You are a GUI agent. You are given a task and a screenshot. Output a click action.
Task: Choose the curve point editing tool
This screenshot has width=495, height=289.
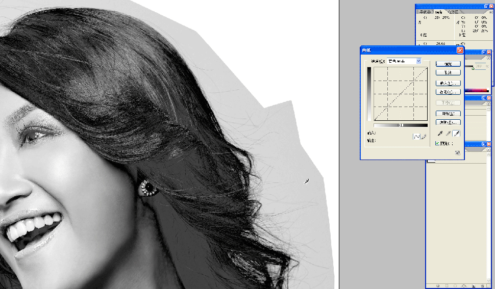point(416,137)
